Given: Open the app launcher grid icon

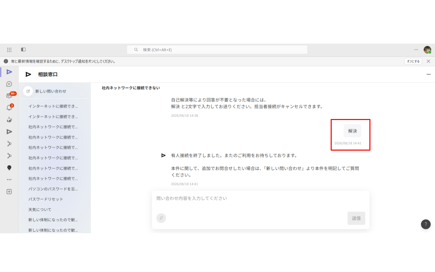Looking at the screenshot, I should [x=9, y=50].
